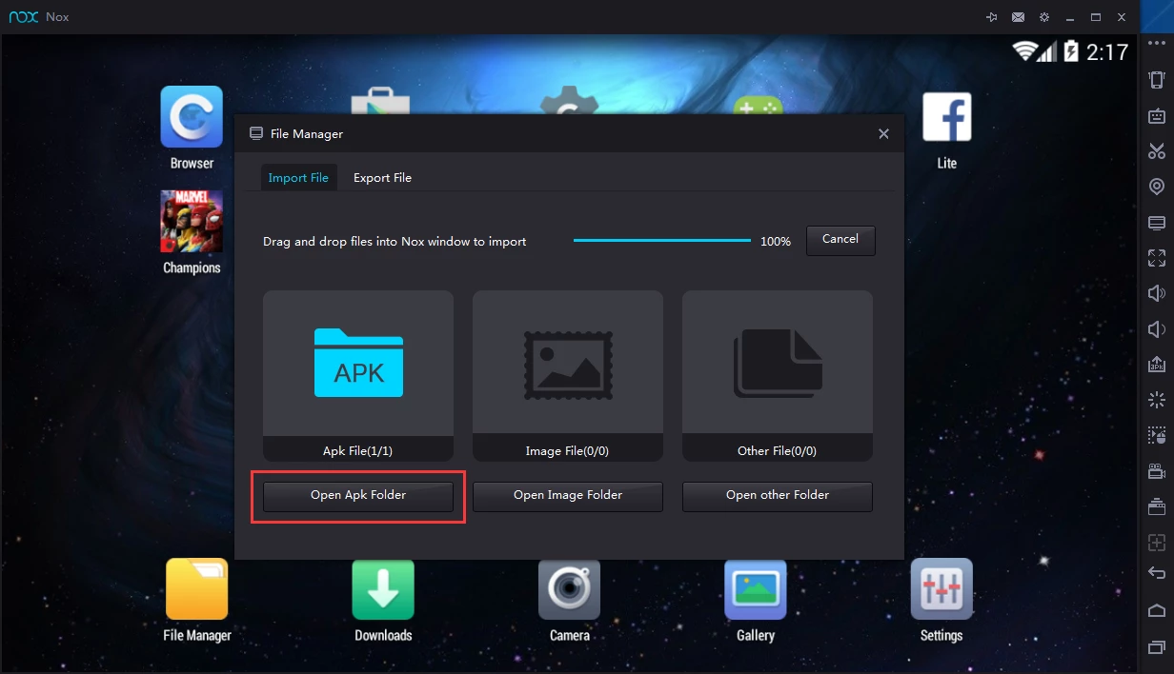
Task: Open the video recorder sidebar icon
Action: tap(1157, 471)
